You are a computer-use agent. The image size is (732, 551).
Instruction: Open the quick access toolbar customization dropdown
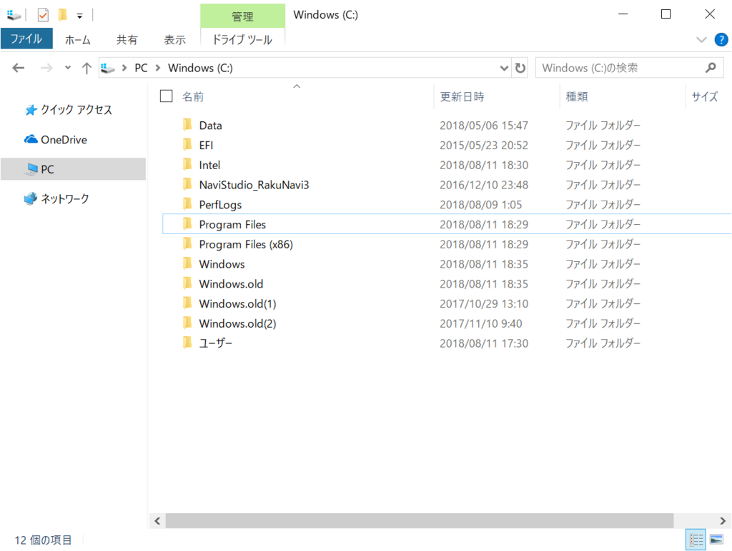(x=79, y=14)
